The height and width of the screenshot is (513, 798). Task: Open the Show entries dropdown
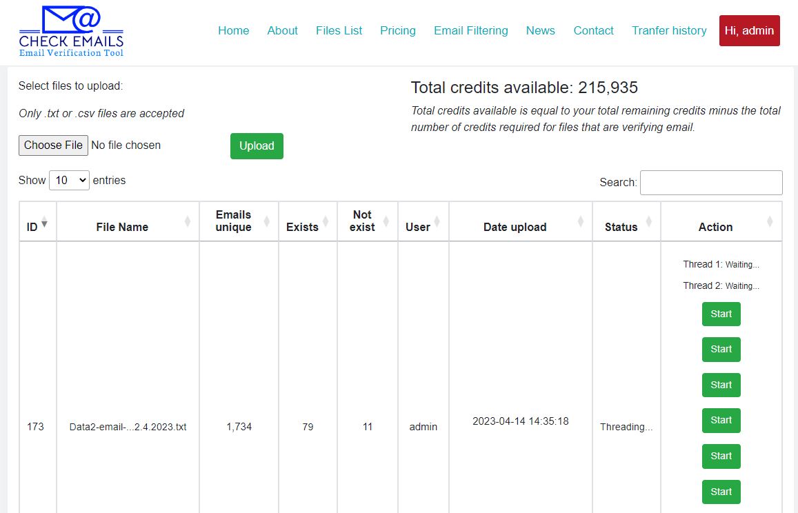pos(69,181)
